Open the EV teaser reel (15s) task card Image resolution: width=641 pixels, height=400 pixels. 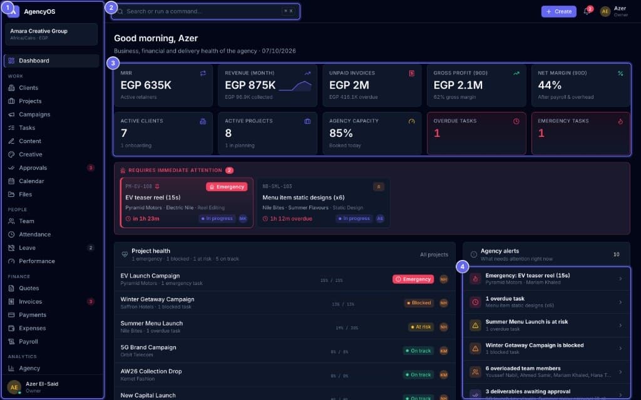187,203
